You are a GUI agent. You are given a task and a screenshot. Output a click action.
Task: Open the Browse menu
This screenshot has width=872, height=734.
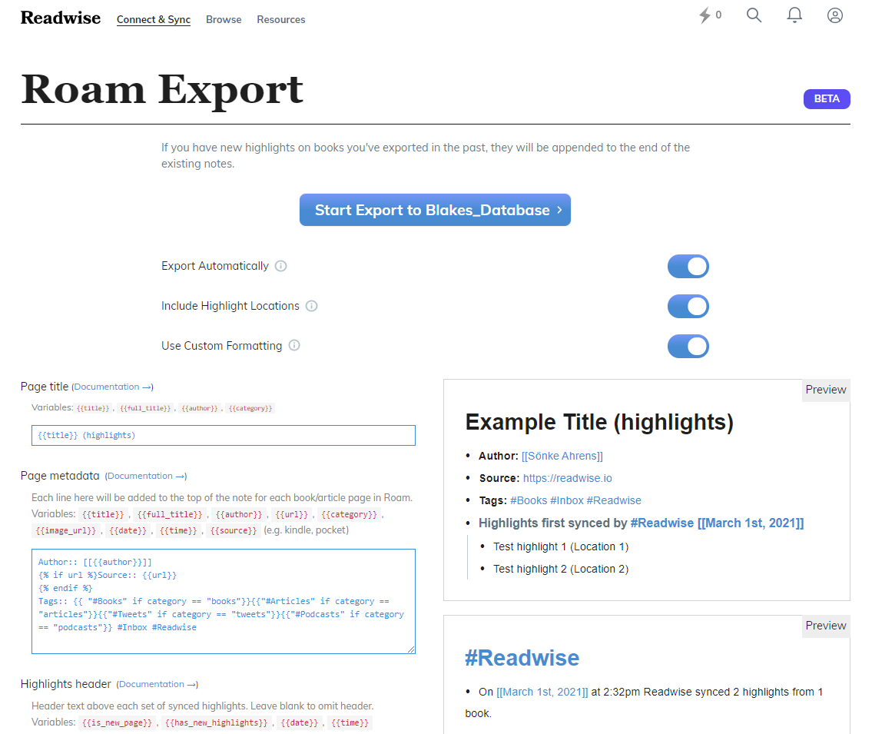tap(224, 19)
